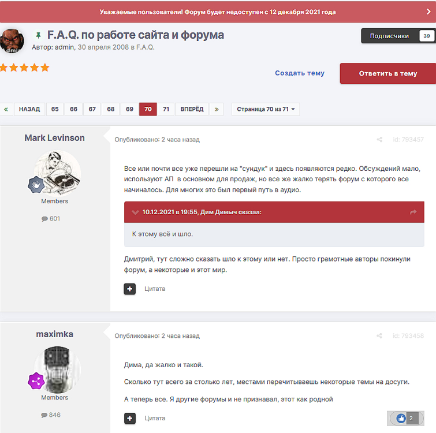The height and width of the screenshot is (433, 436).
Task: Click the share icon on Mark Levinson's post
Action: point(379,140)
